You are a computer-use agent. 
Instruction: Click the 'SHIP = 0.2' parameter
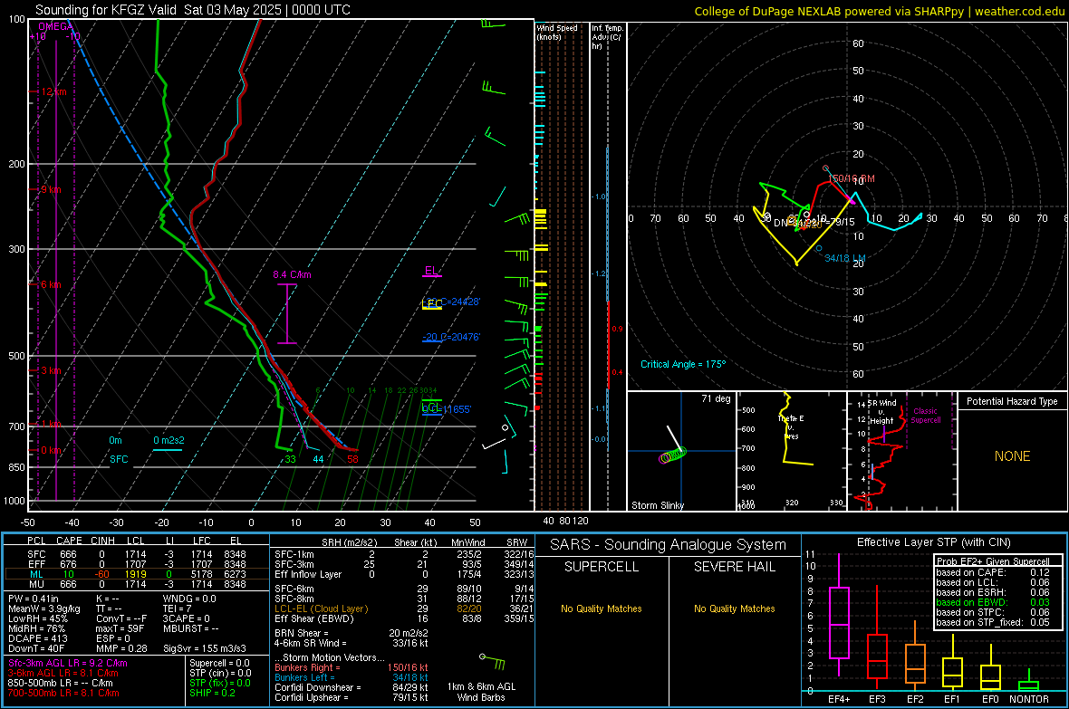pyautogui.click(x=212, y=693)
